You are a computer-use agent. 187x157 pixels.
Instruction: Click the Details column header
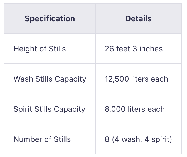[138, 19]
